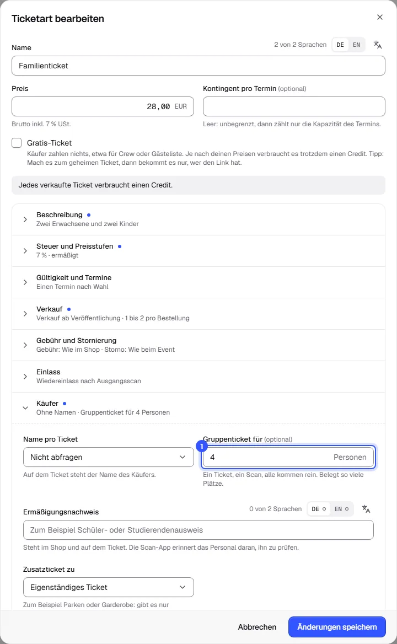The height and width of the screenshot is (644, 397).
Task: Click text '7 % · ermäßigt'
Action: (57, 255)
